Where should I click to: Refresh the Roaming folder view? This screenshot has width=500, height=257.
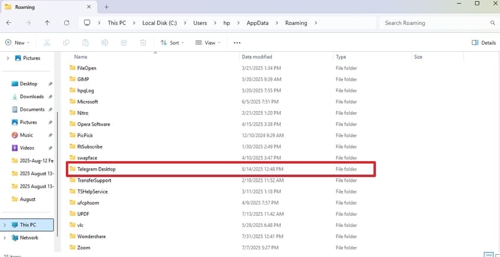(66, 23)
